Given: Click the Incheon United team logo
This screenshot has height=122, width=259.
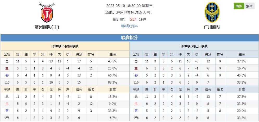Looking at the screenshot, I should (x=212, y=12).
